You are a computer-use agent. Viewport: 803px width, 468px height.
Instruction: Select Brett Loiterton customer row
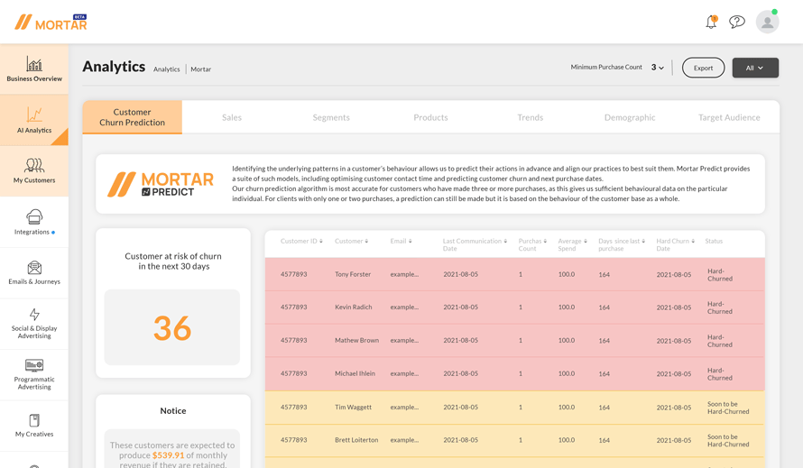pos(514,440)
